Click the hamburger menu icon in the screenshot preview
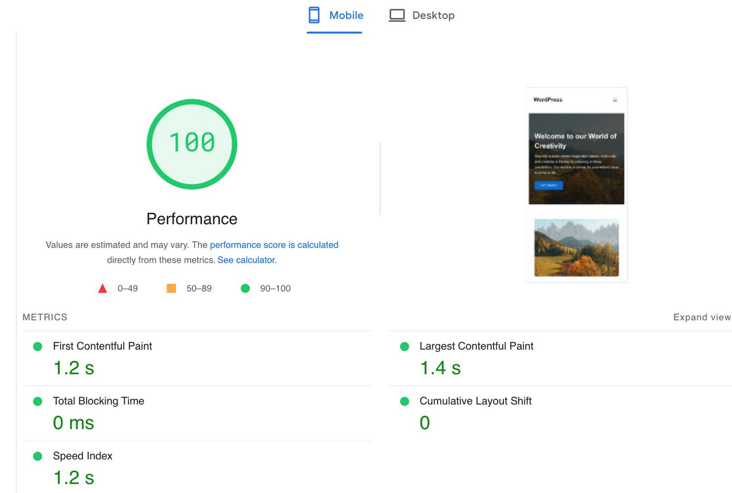The image size is (732, 493). tap(615, 100)
